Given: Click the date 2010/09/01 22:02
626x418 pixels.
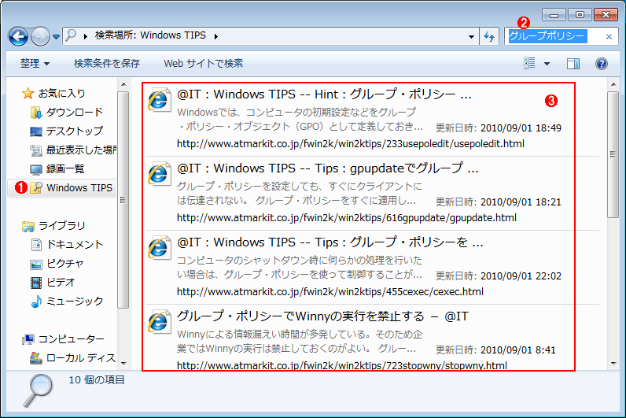Looking at the screenshot, I should pos(521,276).
